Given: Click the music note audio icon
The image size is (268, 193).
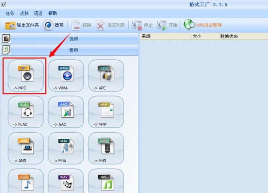Looking at the screenshot, I should click(x=6, y=50).
